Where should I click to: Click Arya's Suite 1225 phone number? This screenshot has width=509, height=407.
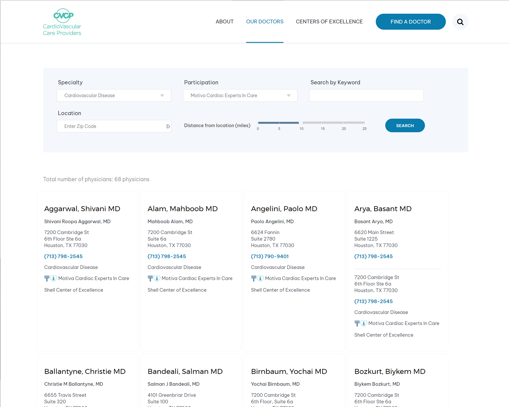tap(373, 256)
